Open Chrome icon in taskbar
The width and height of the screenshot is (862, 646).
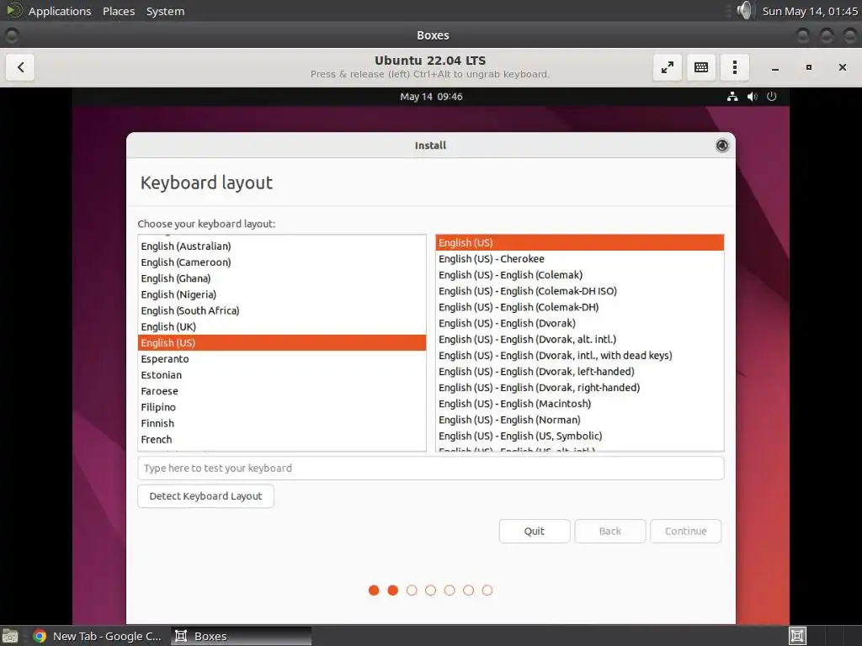pos(40,636)
